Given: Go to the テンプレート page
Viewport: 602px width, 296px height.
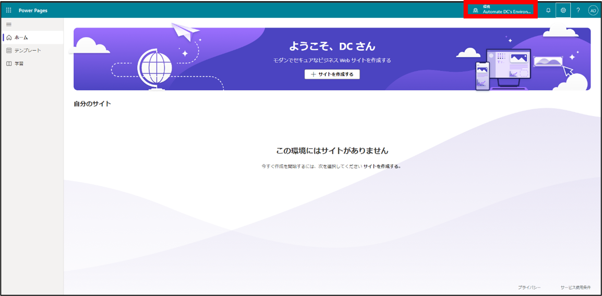Looking at the screenshot, I should [28, 50].
